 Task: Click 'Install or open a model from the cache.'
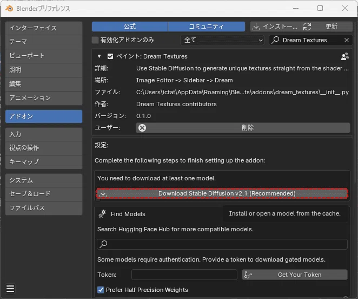point(284,213)
